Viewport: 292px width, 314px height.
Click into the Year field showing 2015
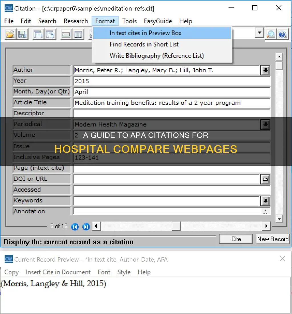click(172, 81)
